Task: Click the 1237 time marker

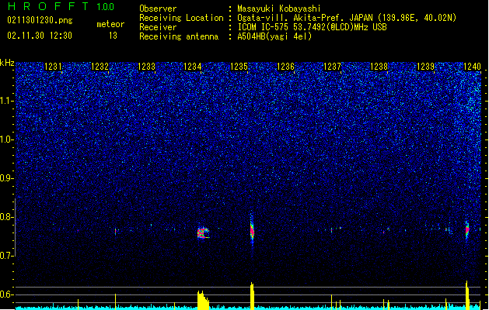Action: pos(333,67)
